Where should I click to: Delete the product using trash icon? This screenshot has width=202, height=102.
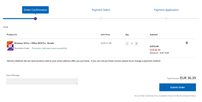[x=187, y=43]
